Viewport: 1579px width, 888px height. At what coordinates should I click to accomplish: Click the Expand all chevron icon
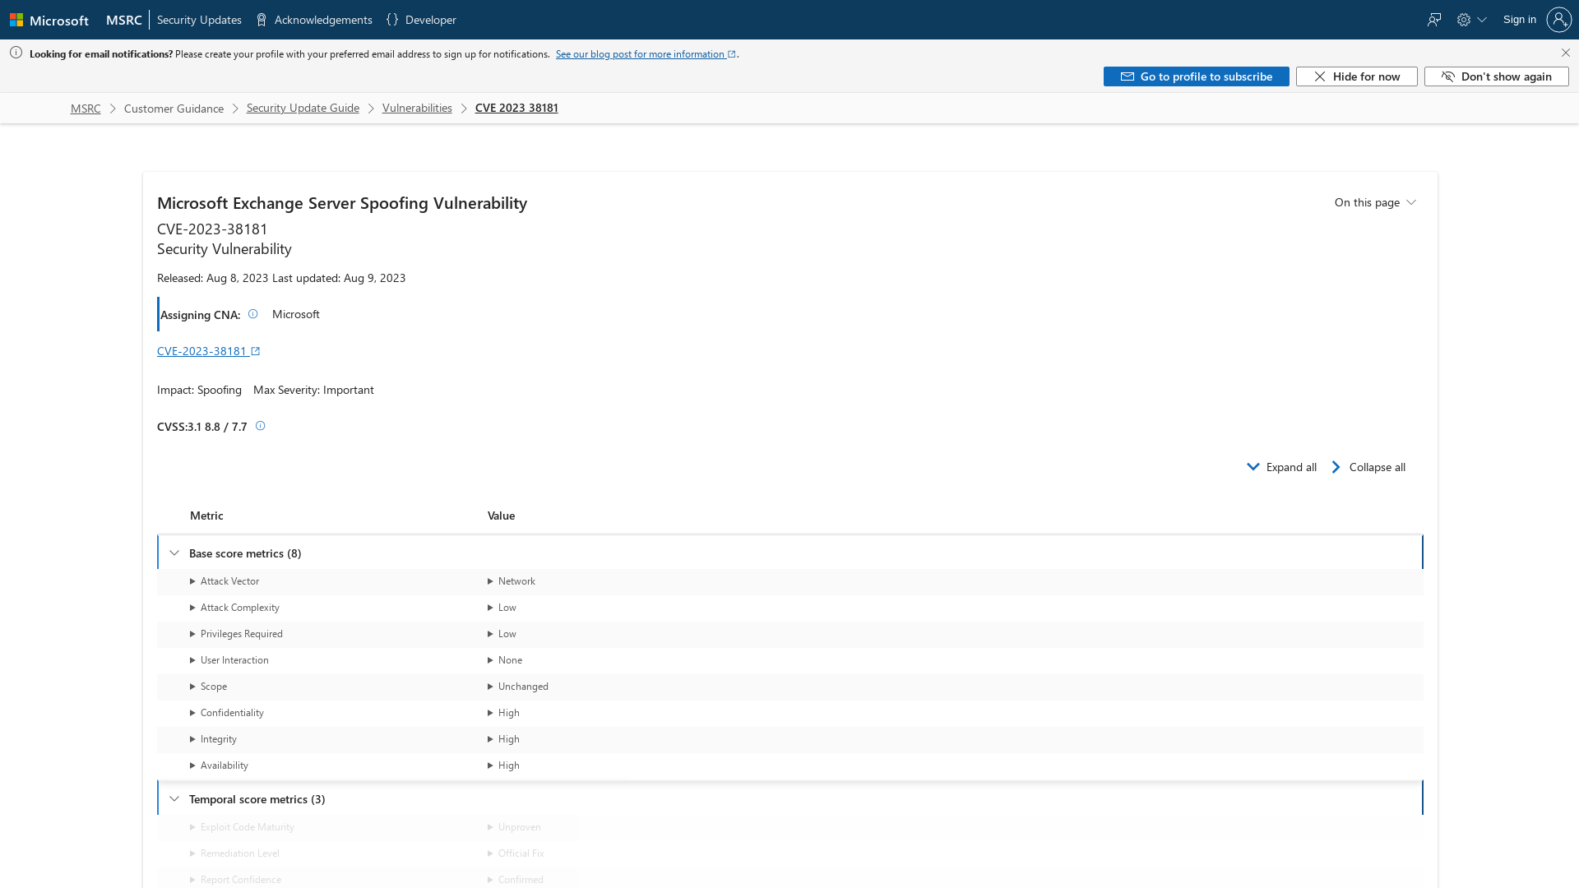click(x=1253, y=467)
